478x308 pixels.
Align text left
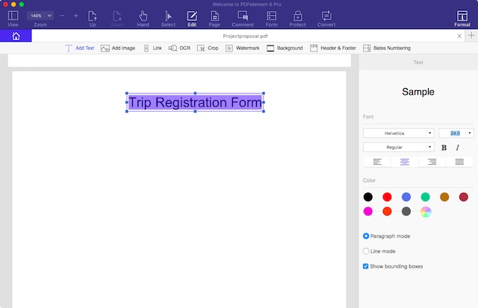pos(377,162)
